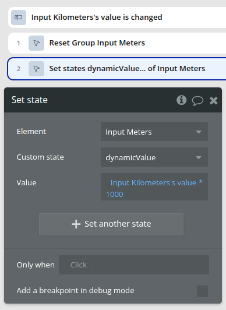Click the plus icon in Set another state
Viewport: 226px width, 310px height.
[x=76, y=224]
